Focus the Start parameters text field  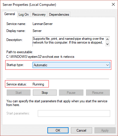(x=74, y=113)
